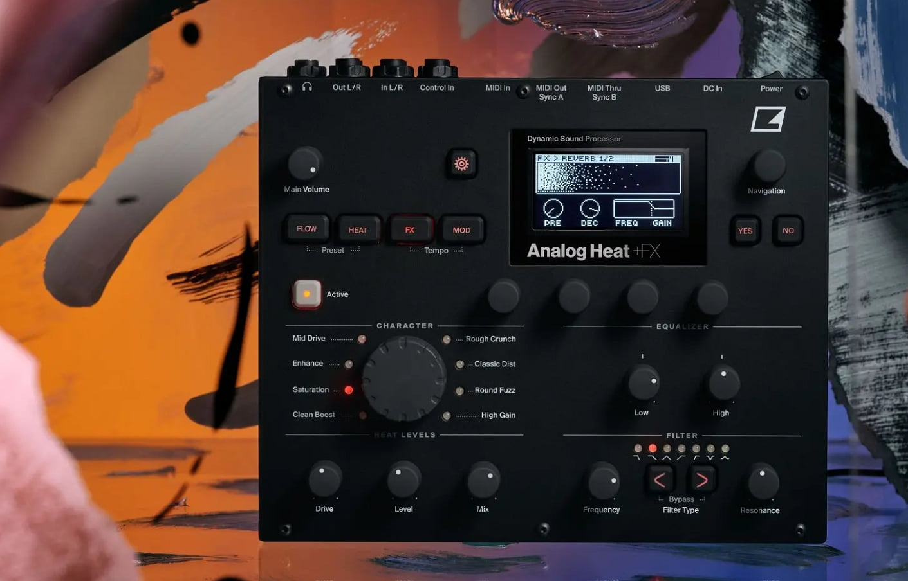
Task: Click the Navigation knob
Action: [x=768, y=166]
